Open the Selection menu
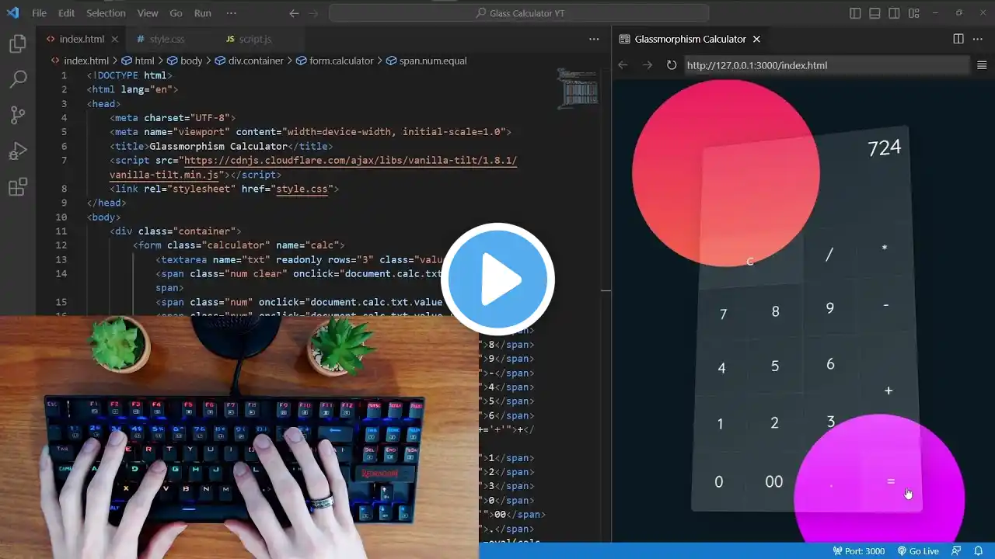The image size is (995, 559). click(106, 13)
